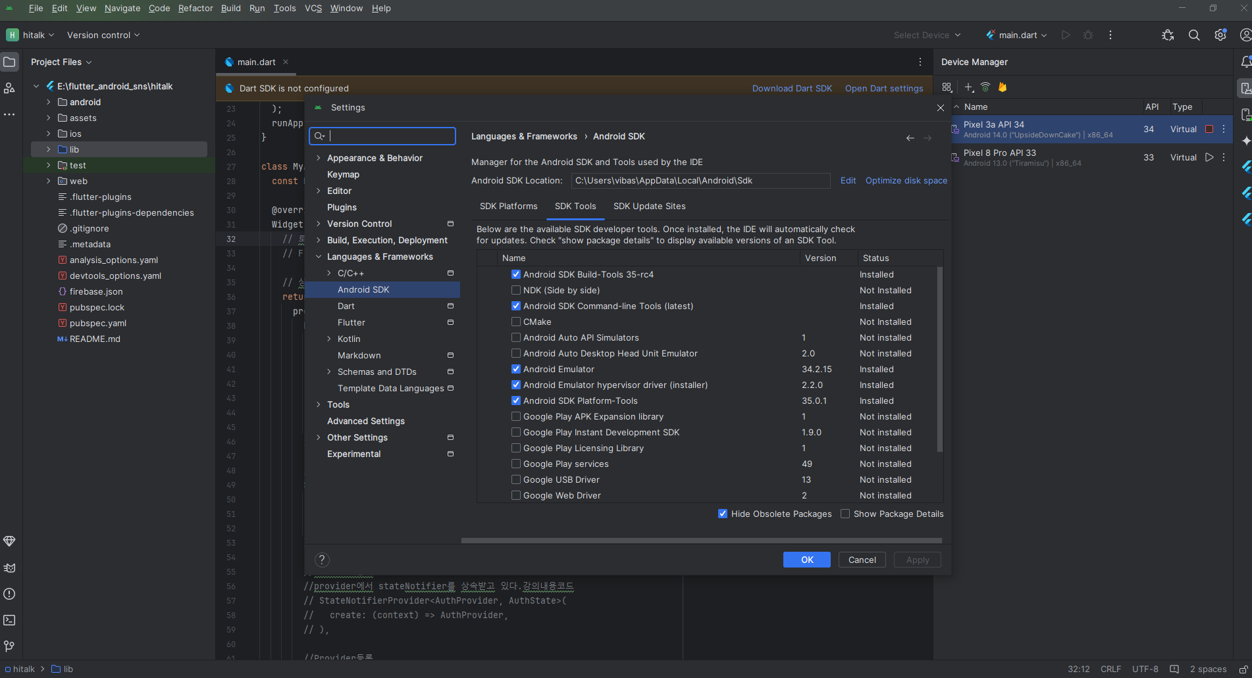This screenshot has width=1252, height=678.
Task: Open the Project Files view dropdown
Action: [61, 62]
